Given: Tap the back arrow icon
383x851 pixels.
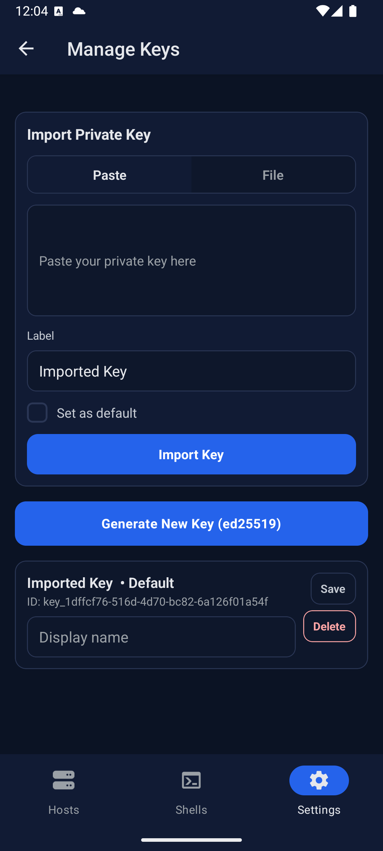Looking at the screenshot, I should pyautogui.click(x=26, y=49).
